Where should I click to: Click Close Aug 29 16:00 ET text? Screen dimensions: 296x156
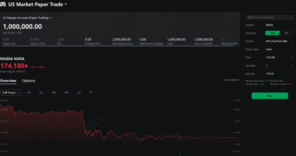pyautogui.click(x=13, y=72)
